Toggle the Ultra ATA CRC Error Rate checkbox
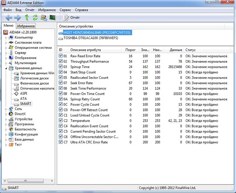 61,142
